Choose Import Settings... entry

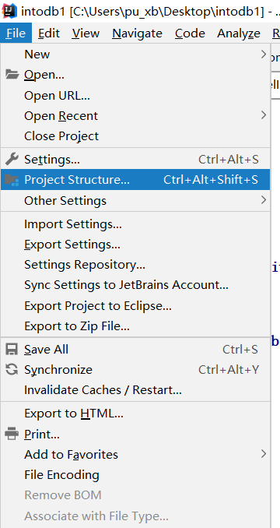tap(135, 224)
